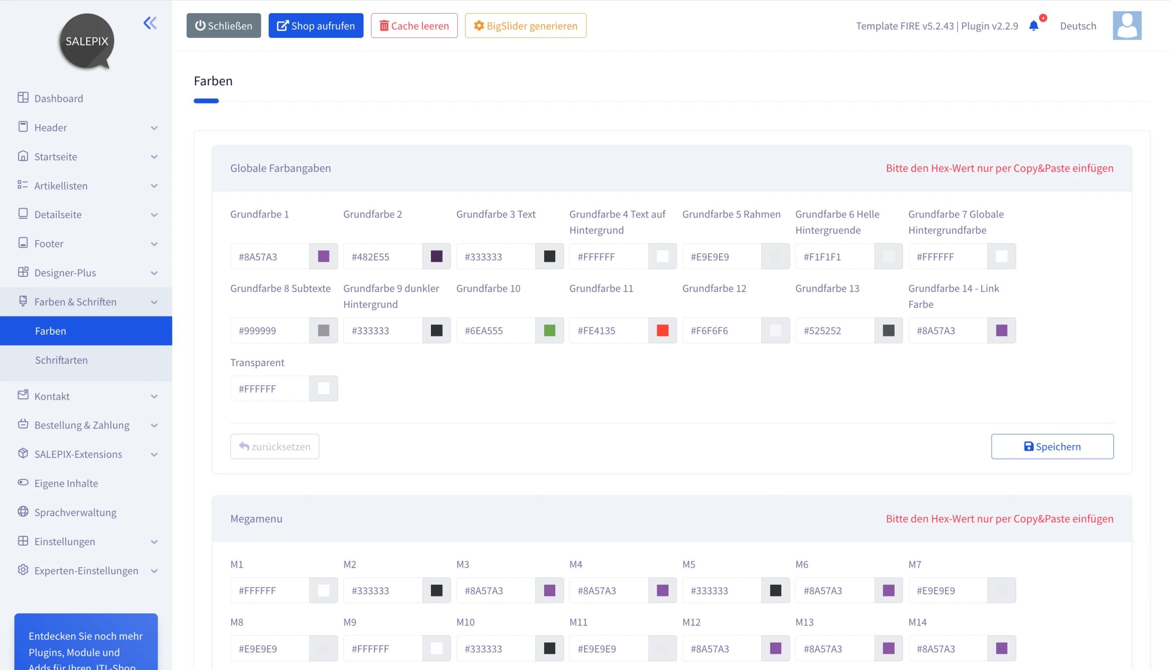Open the Schriftarten submenu item
Viewport: 1170px width, 670px height.
(x=86, y=360)
